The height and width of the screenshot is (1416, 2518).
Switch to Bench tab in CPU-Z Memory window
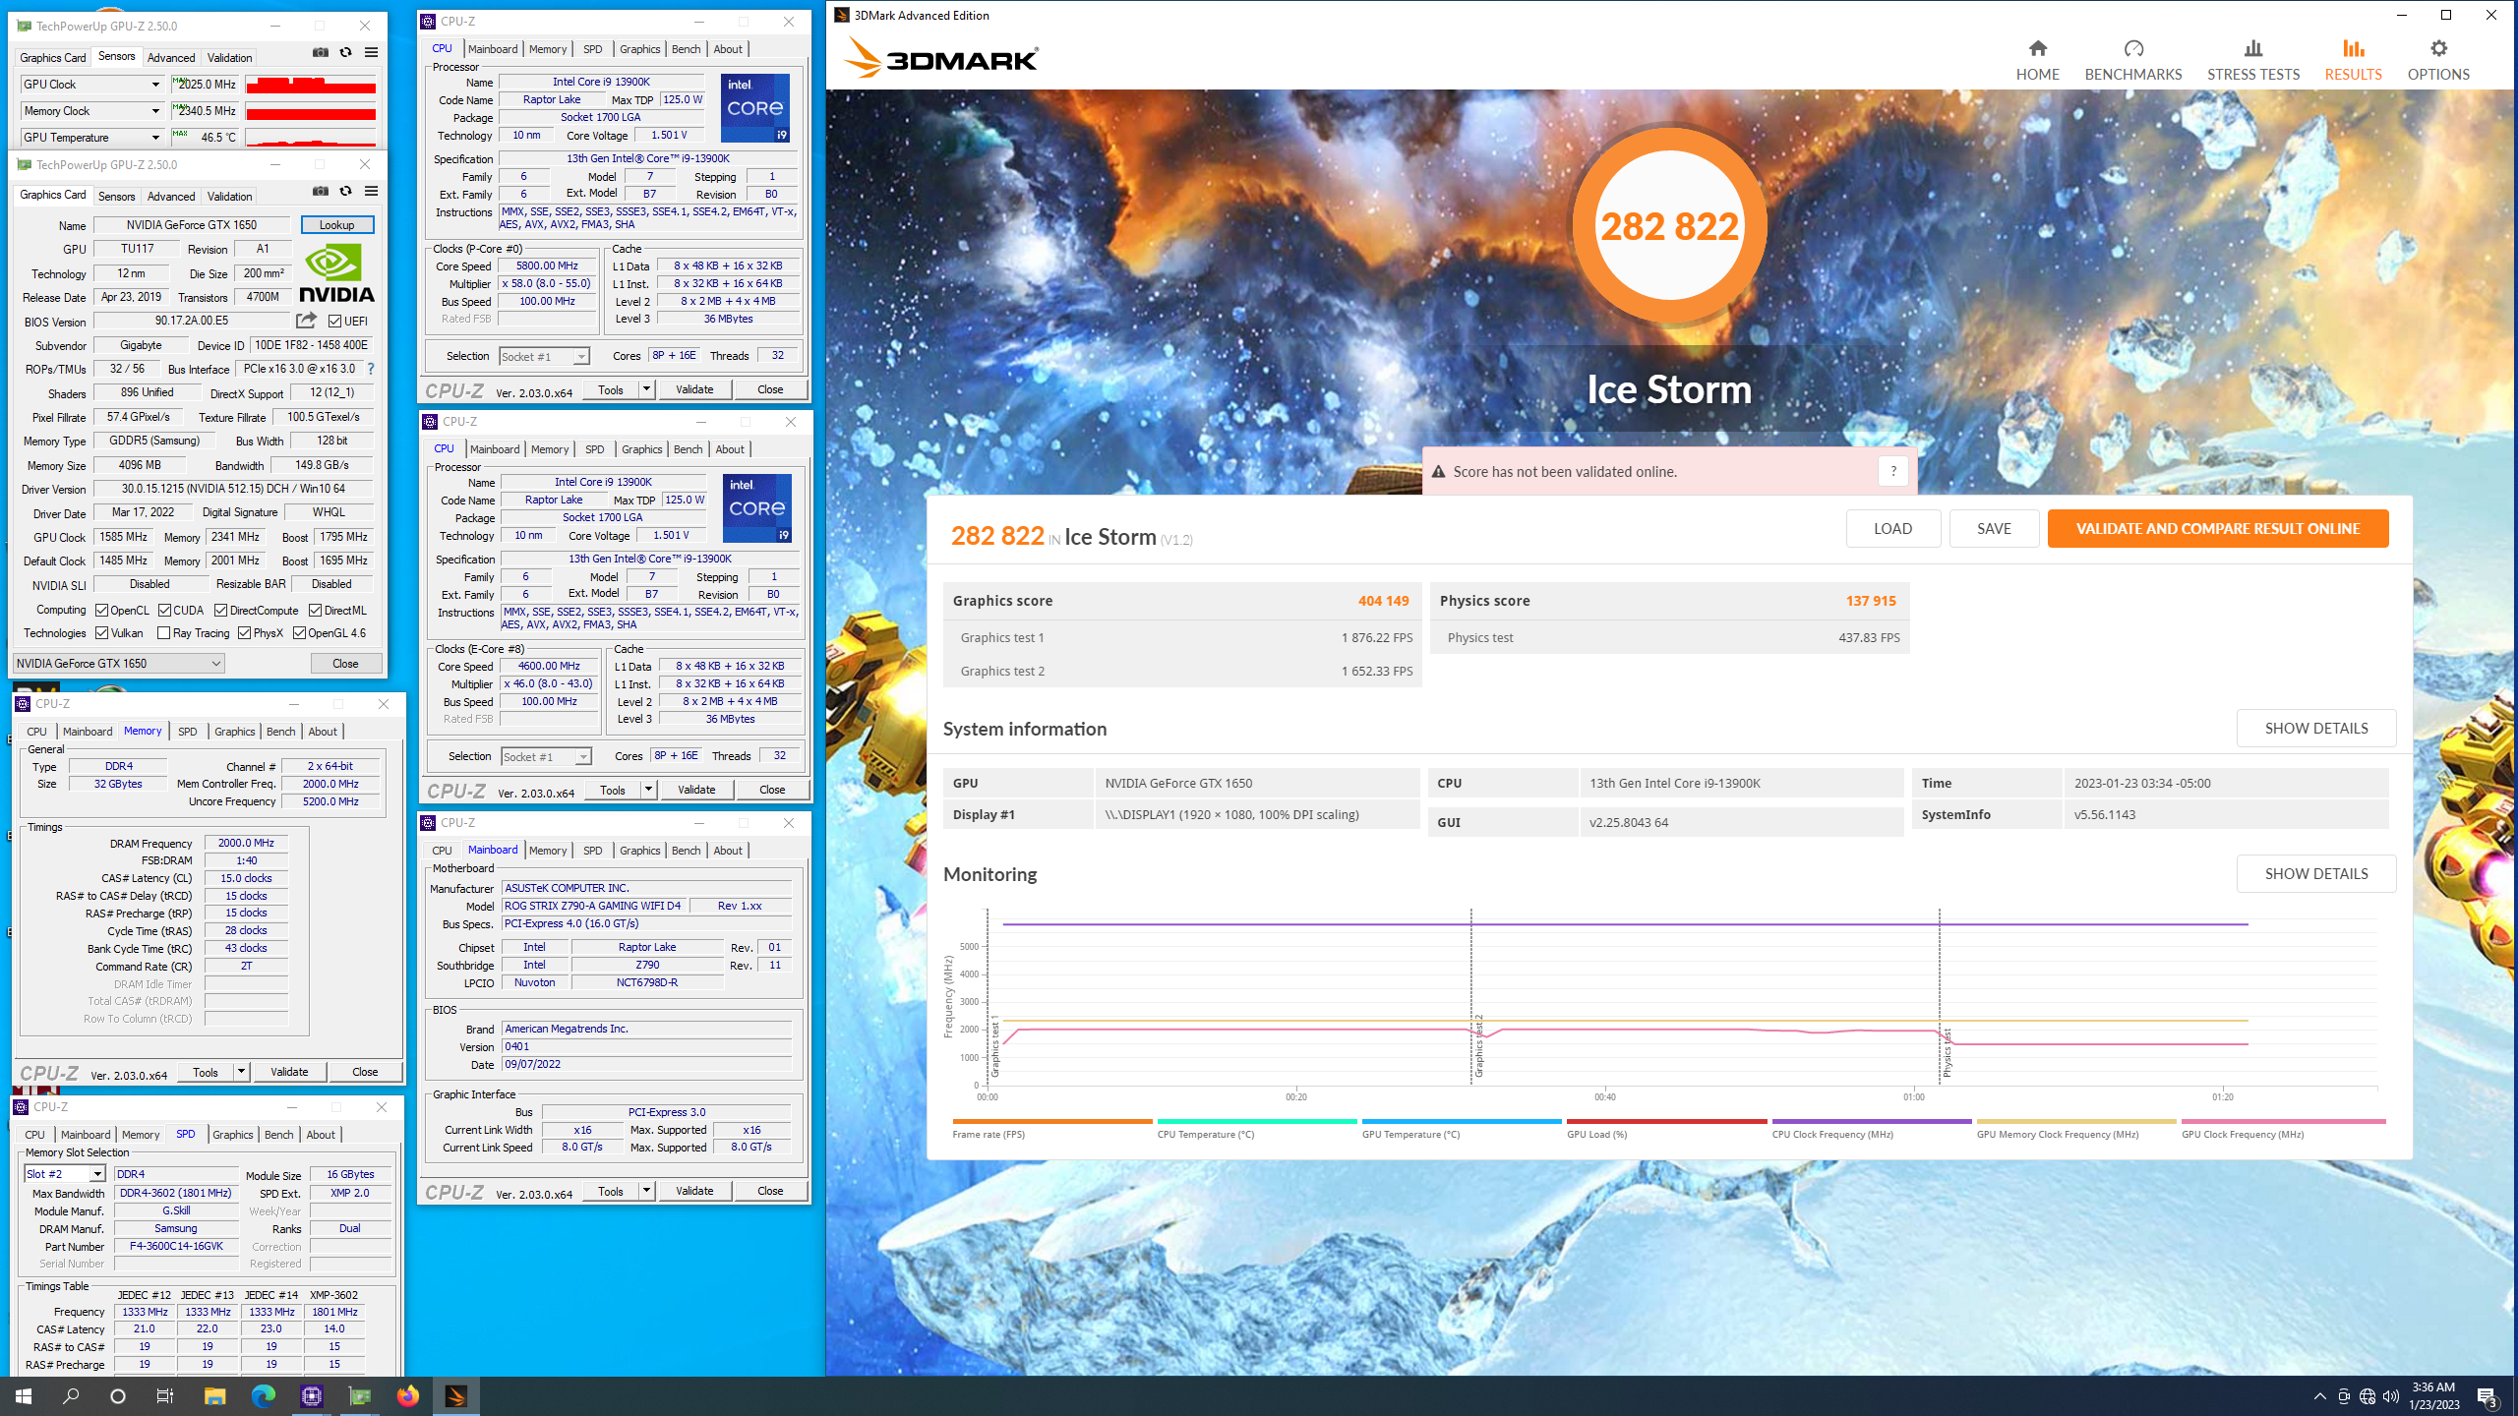(x=280, y=732)
